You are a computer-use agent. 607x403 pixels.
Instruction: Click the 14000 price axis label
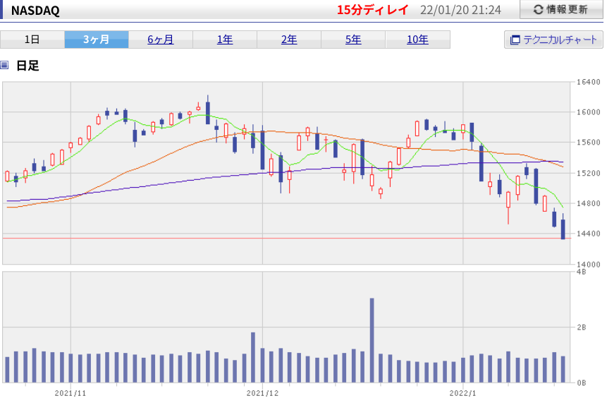(x=589, y=264)
